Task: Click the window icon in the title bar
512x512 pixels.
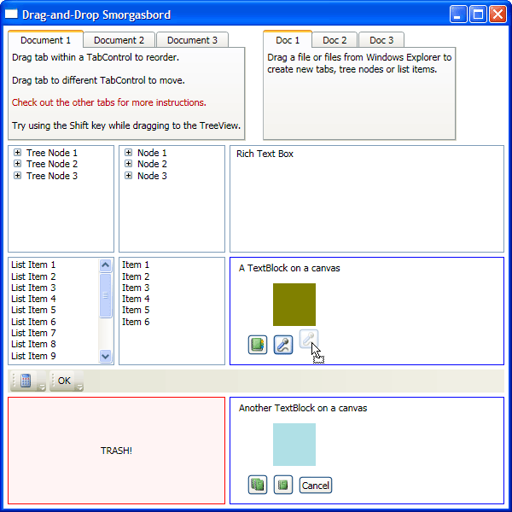Action: tap(11, 14)
